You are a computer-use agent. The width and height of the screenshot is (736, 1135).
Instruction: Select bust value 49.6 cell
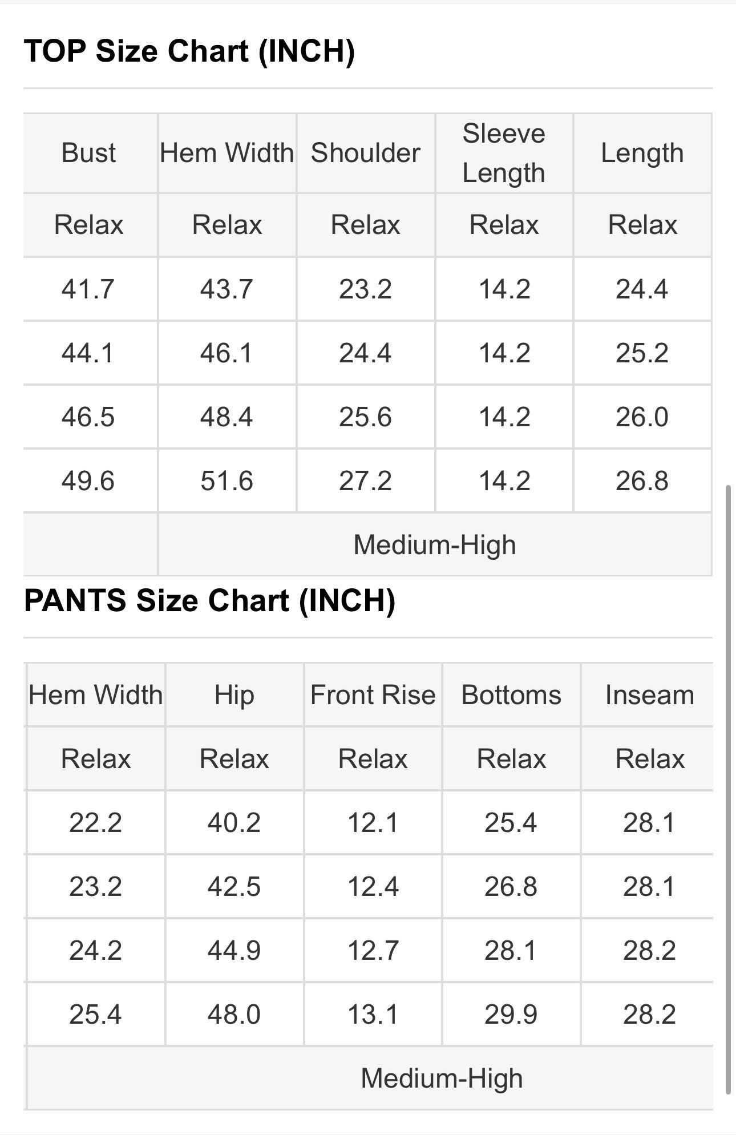[90, 480]
